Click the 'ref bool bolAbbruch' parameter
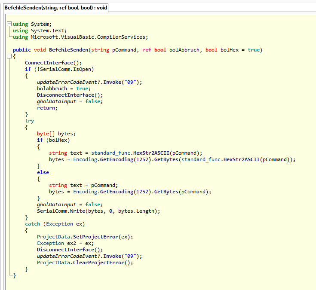Viewport: 316px width, 290px height. tap(171, 50)
